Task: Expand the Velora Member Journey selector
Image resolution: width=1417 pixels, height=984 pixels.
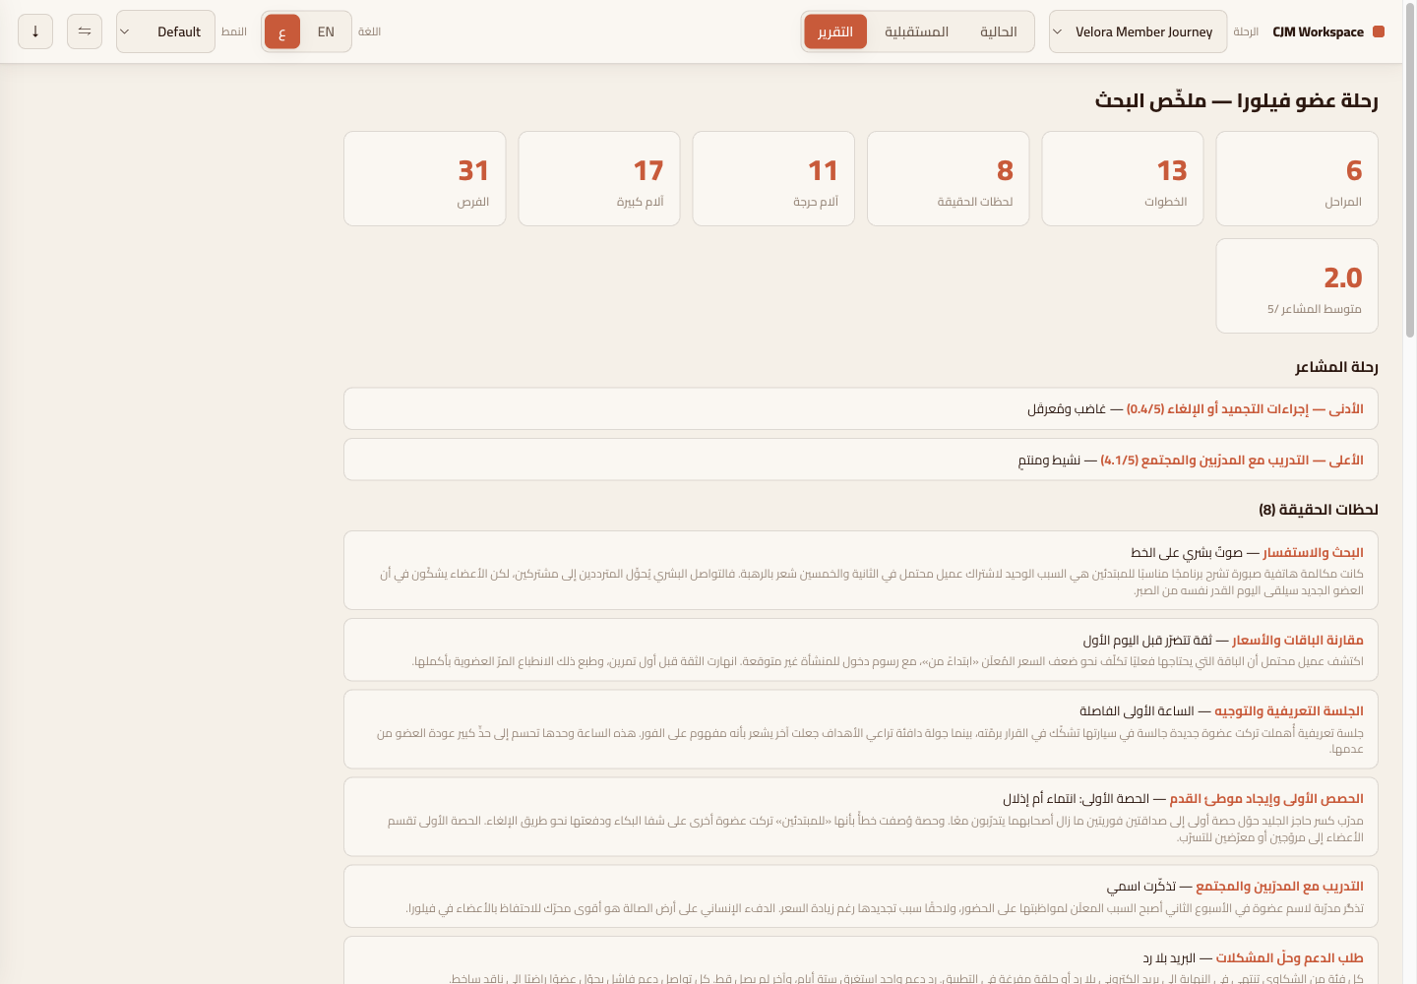Action: coord(1138,31)
